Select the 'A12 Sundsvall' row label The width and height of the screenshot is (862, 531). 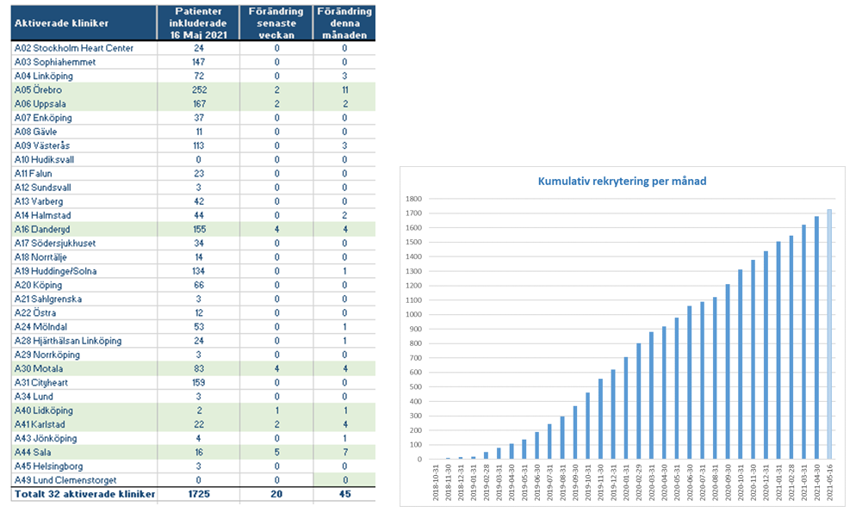click(x=42, y=188)
